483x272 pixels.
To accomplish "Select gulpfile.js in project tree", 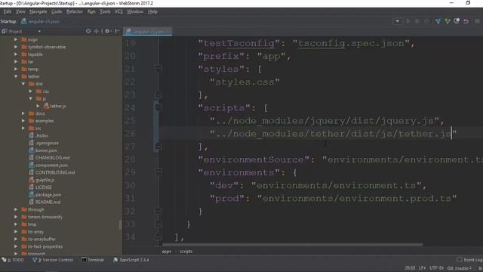I will [x=42, y=180].
